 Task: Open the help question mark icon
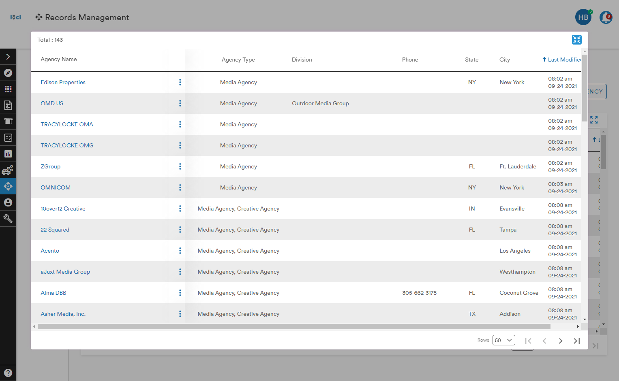click(8, 373)
